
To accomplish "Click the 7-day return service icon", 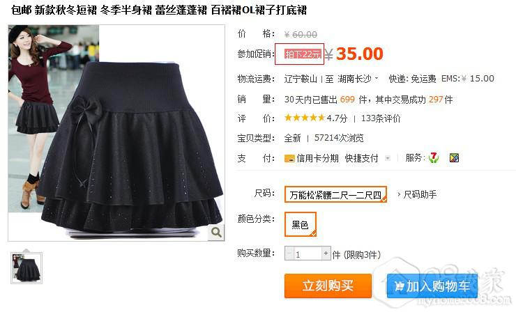I will coord(434,158).
